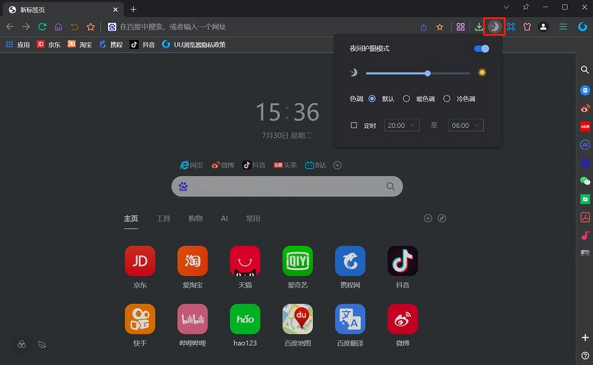Click the star icon next to the undo arrow
The height and width of the screenshot is (365, 593).
tap(90, 27)
